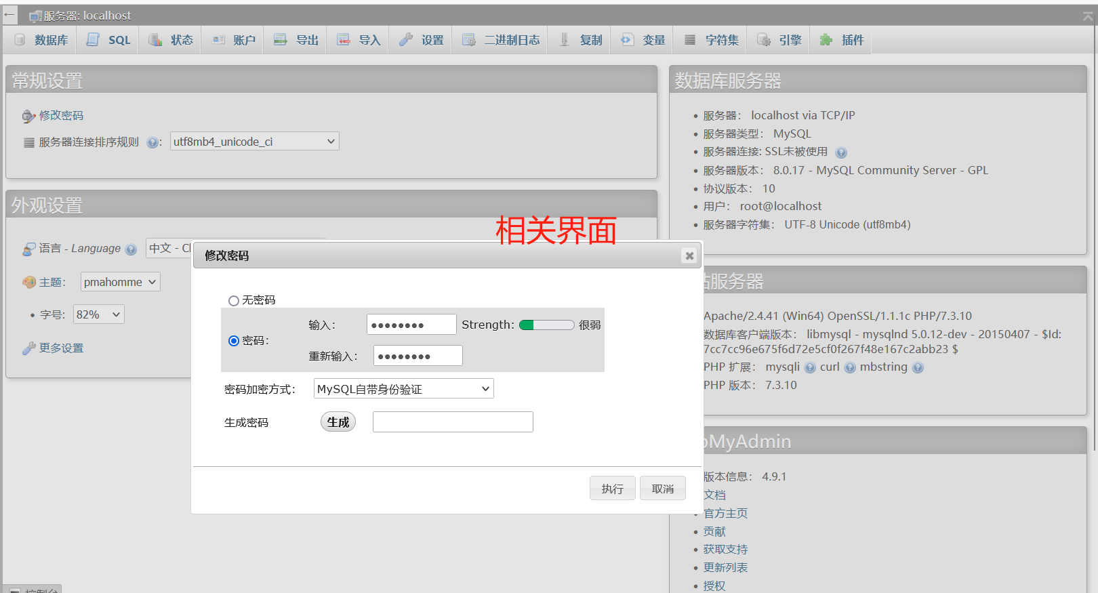Open the pmahomme theme dropdown
The width and height of the screenshot is (1098, 593).
[121, 282]
